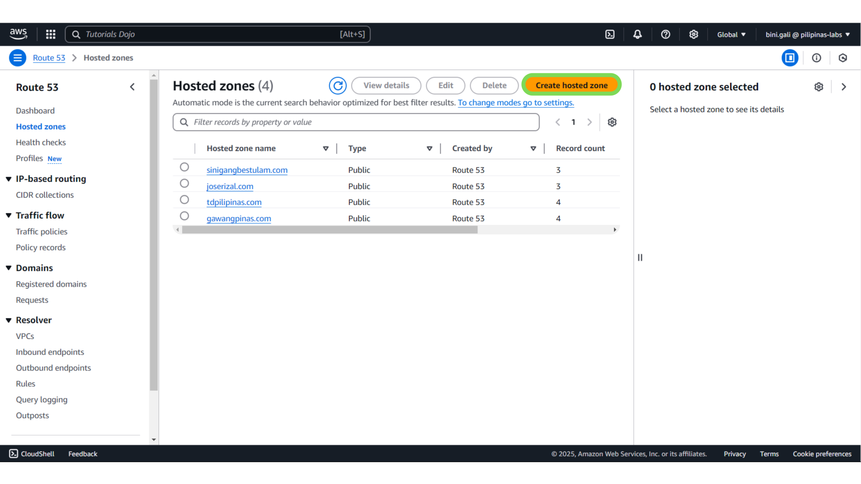
Task: Collapse the IP-based routing section
Action: coord(9,179)
